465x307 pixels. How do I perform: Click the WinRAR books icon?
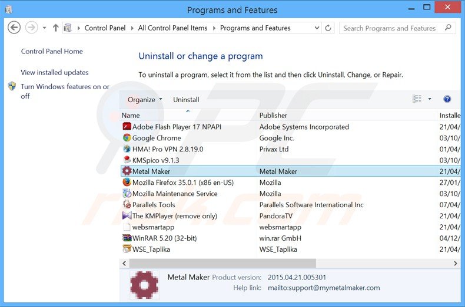click(127, 238)
